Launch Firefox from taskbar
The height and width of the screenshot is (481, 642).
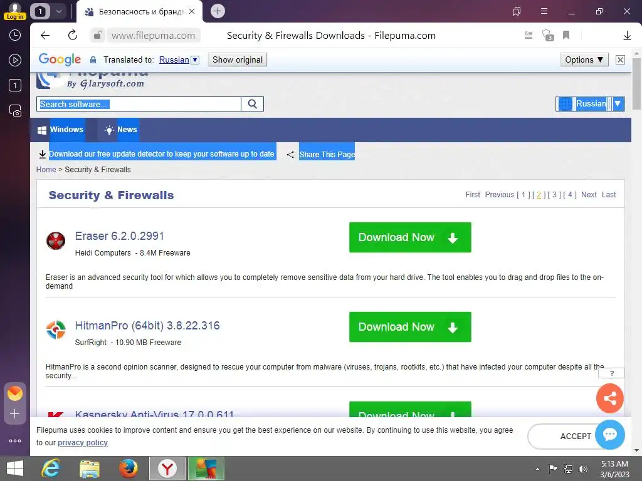pyautogui.click(x=128, y=468)
